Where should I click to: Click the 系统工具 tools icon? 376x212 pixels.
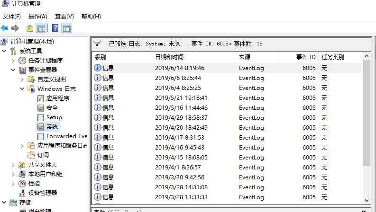coord(13,51)
